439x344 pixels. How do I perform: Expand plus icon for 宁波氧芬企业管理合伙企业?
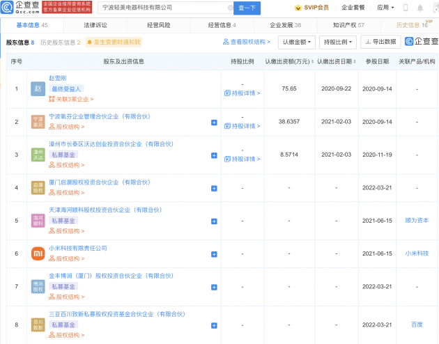coord(214,123)
